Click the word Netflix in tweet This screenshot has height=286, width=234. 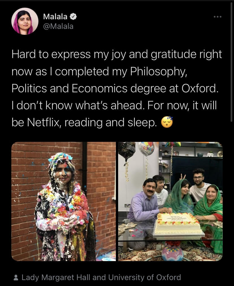(43, 122)
